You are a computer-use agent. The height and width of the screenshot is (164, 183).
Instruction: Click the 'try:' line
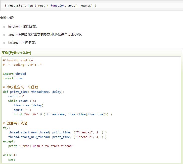(x=7, y=128)
